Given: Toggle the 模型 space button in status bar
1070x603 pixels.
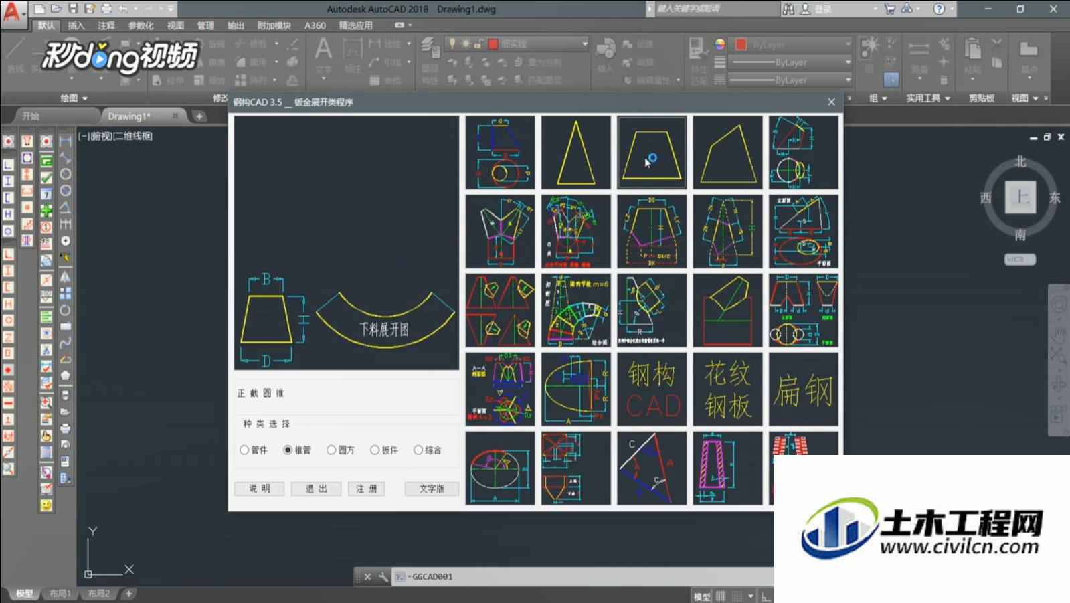Looking at the screenshot, I should (x=701, y=596).
